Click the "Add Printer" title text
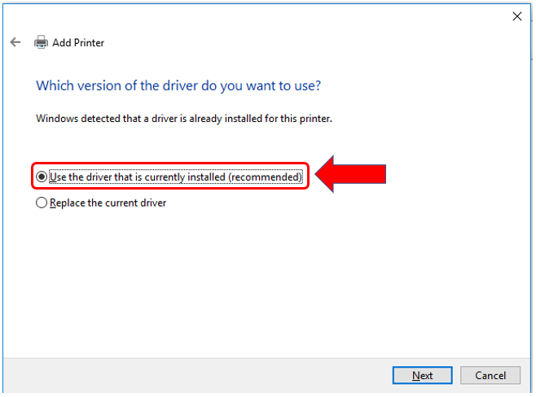The height and width of the screenshot is (397, 536). 78,42
